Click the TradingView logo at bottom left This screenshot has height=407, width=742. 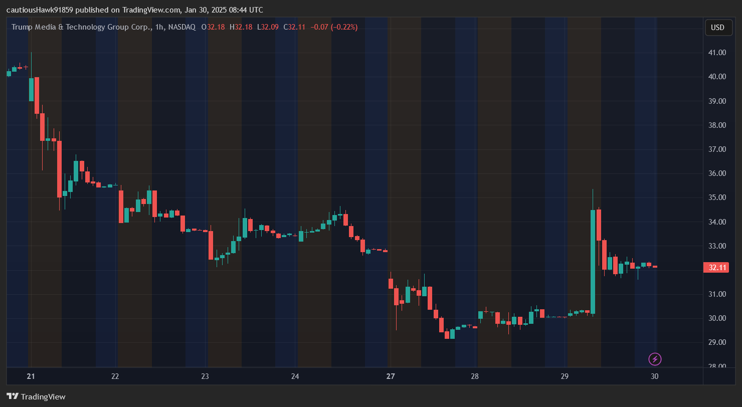36,396
